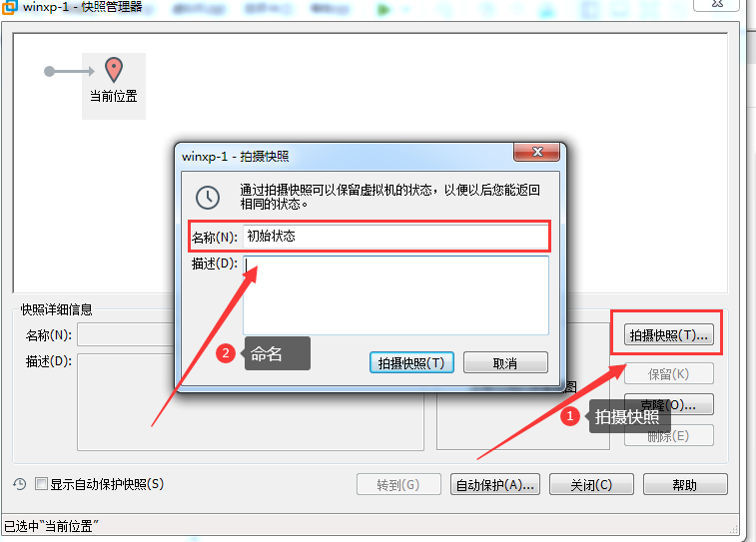756x542 pixels.
Task: Click the 删除(E) button
Action: 669,435
